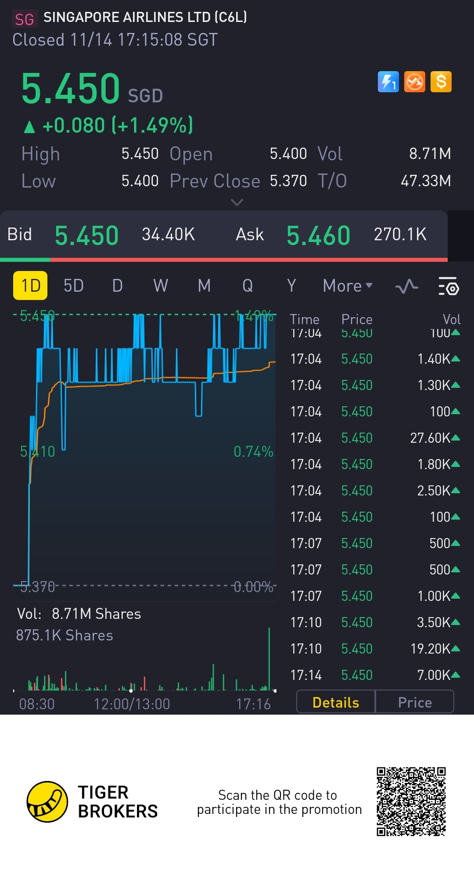The height and width of the screenshot is (889, 474).
Task: Switch to the Q quarterly chart tab
Action: [x=248, y=286]
